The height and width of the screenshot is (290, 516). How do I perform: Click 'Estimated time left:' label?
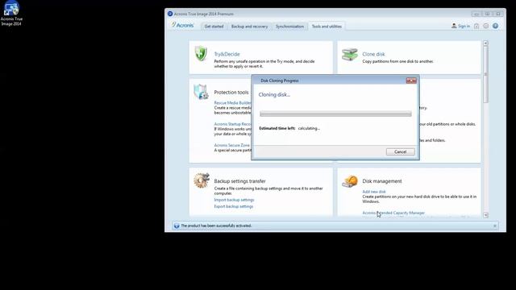277,128
